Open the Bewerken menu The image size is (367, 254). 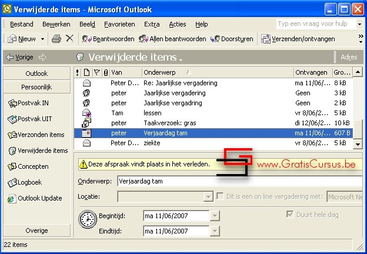pos(56,24)
